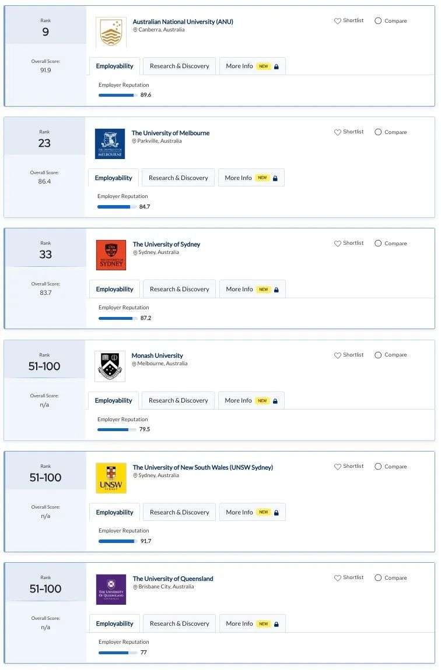Select the Compare radio button for University of Sydney
This screenshot has width=441, height=670.
pos(378,243)
